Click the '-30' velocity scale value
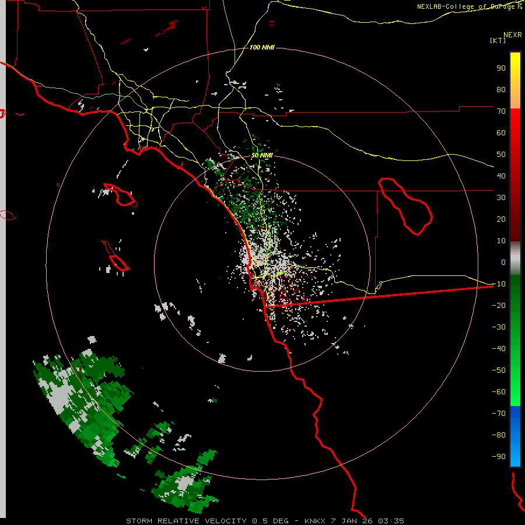The height and width of the screenshot is (525, 525). coord(499,327)
